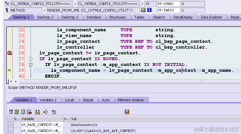Viewport: 241px width, 134px height.
Task: Delete variables using the trash icon
Action: pos(11,112)
